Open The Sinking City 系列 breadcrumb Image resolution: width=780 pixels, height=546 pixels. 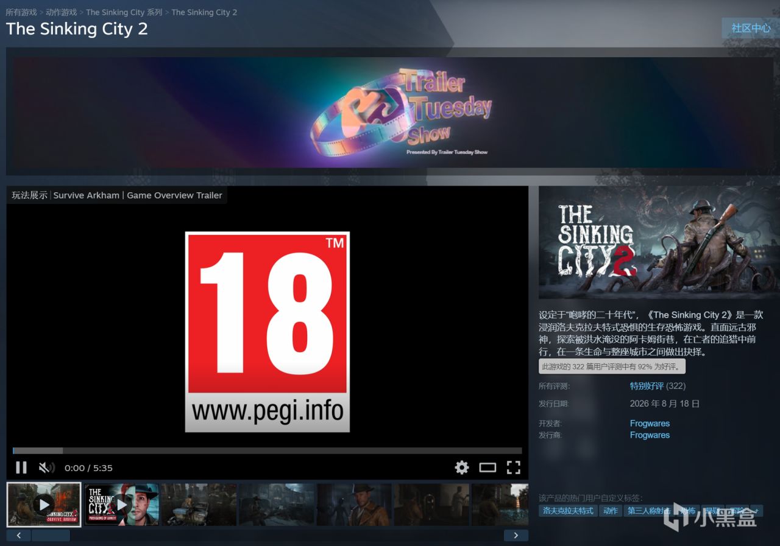point(124,12)
